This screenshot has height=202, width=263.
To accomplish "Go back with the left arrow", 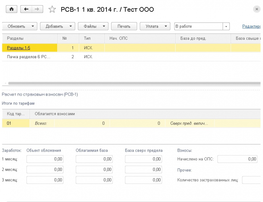I will coord(26,10).
